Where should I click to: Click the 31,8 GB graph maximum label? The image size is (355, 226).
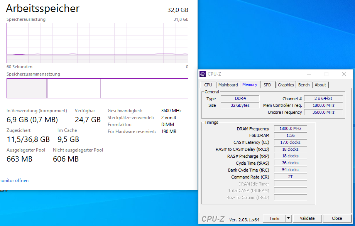point(181,19)
